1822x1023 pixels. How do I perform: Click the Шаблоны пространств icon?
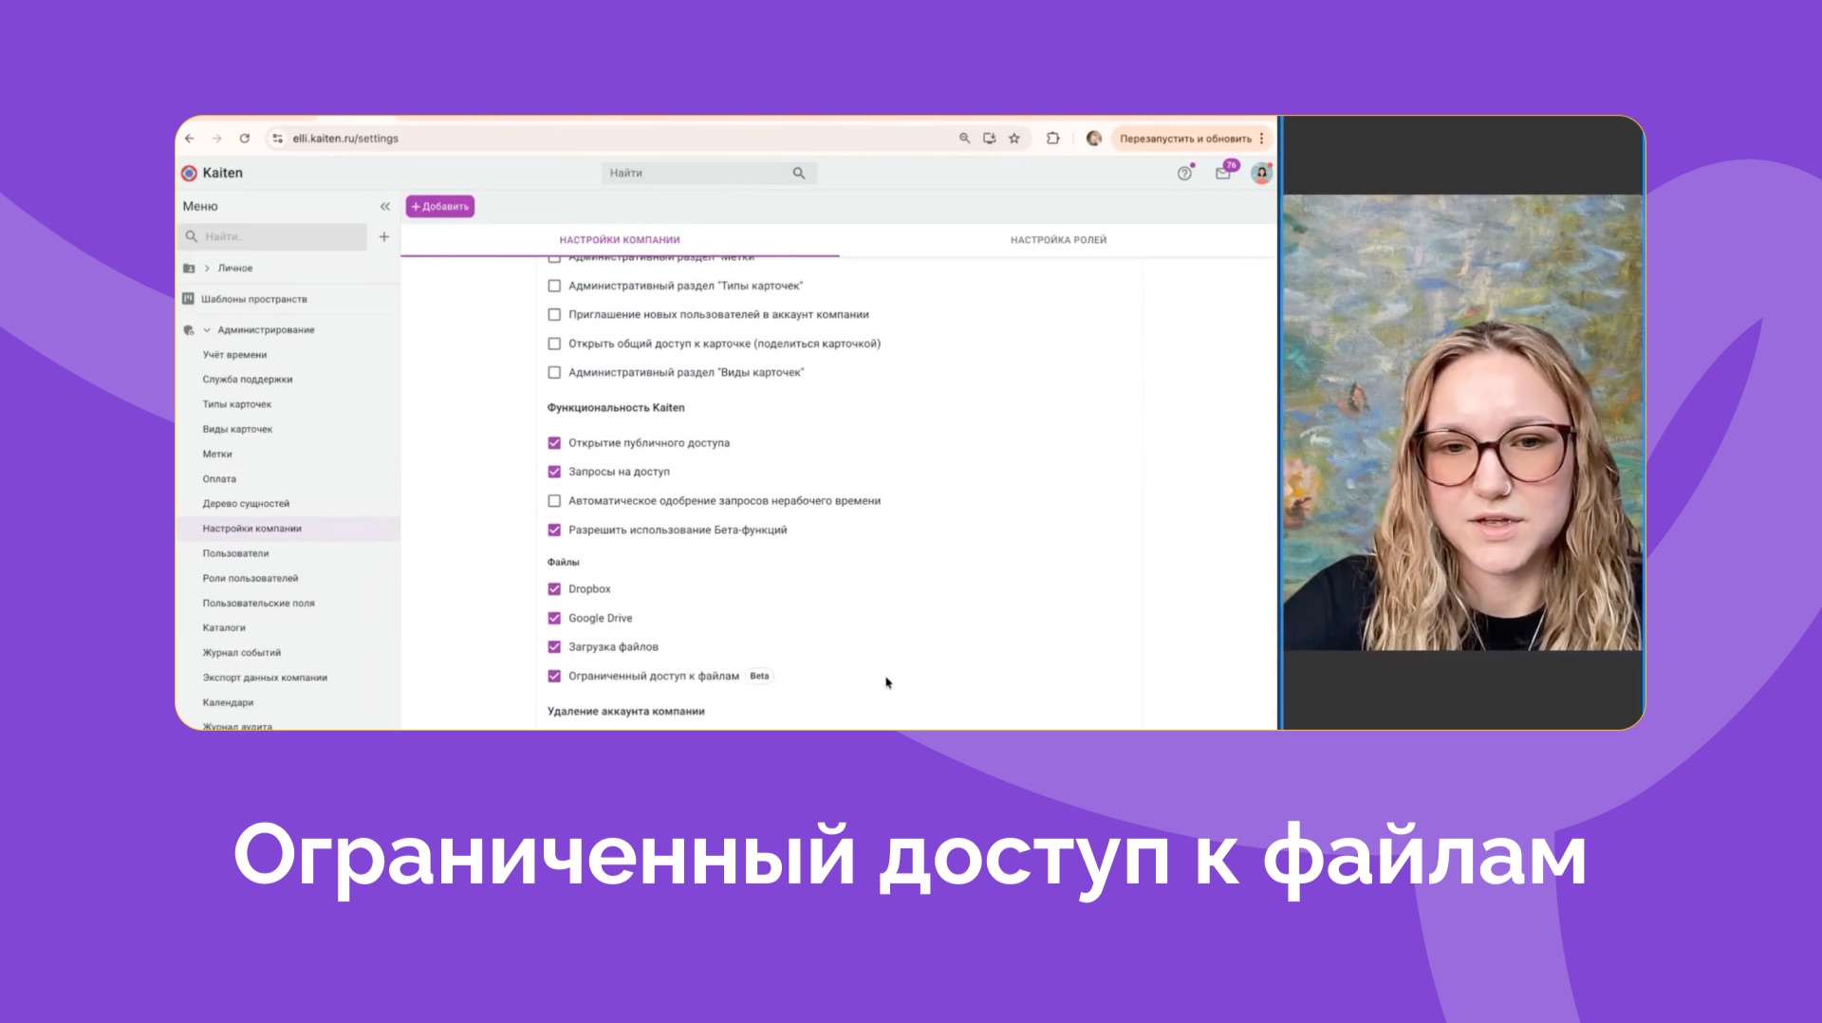[189, 299]
